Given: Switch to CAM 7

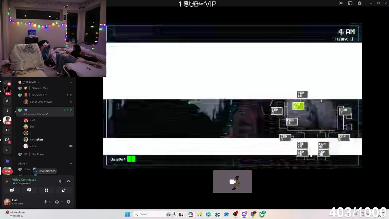Looking at the screenshot, I should coord(345,111).
